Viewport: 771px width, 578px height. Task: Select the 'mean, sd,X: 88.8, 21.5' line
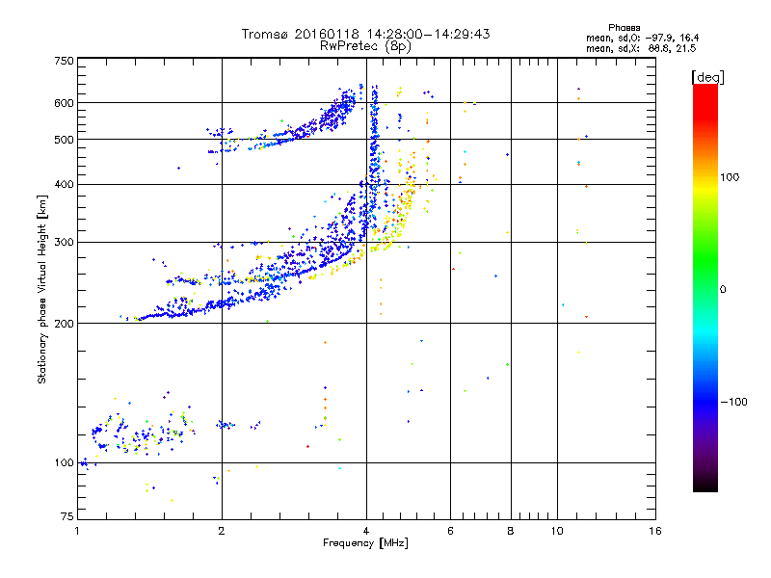641,48
